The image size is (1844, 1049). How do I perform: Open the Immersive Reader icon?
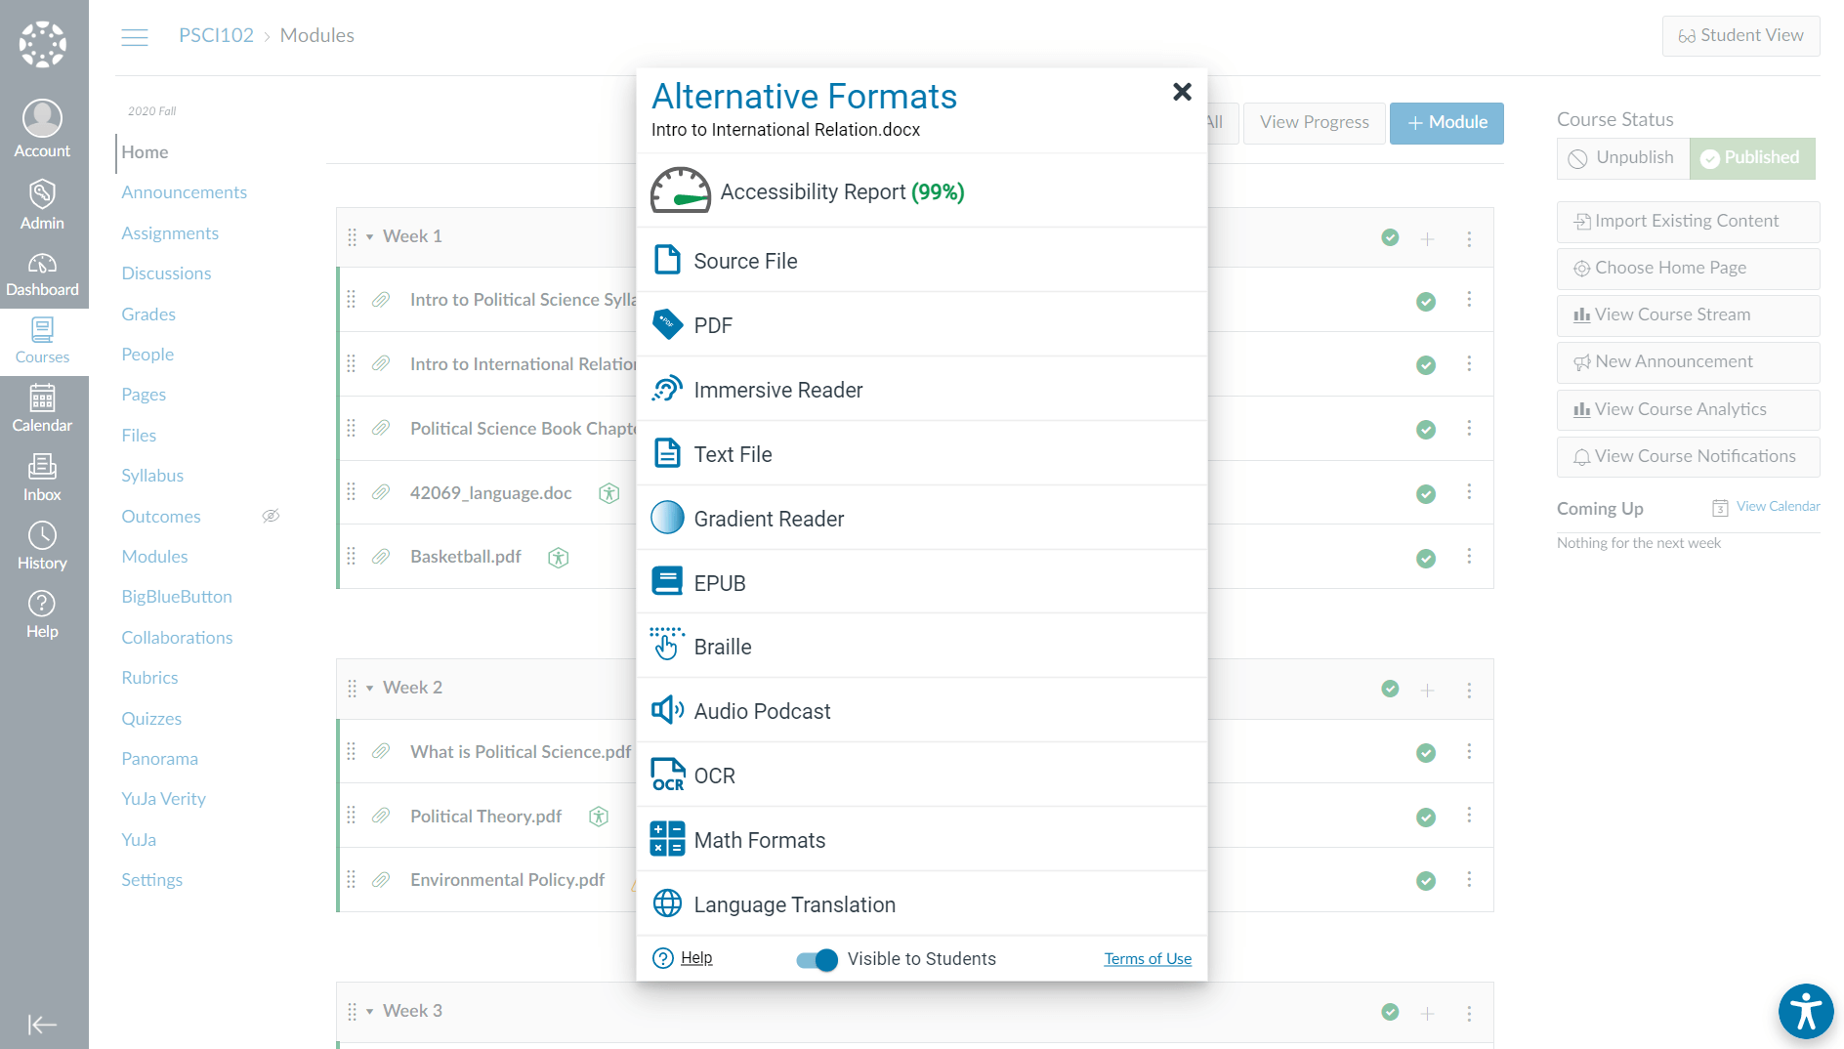[x=667, y=389]
